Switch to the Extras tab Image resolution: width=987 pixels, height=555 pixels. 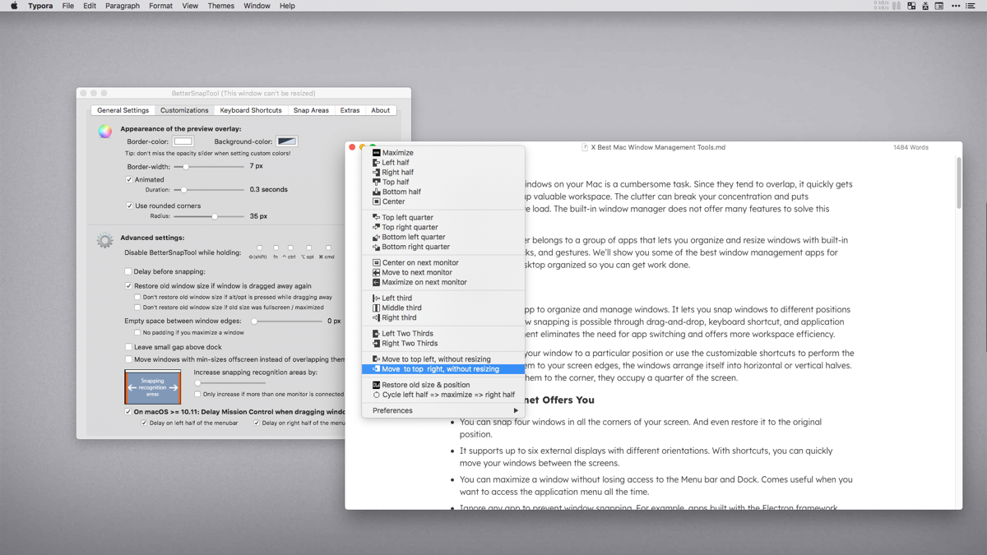[x=350, y=110]
